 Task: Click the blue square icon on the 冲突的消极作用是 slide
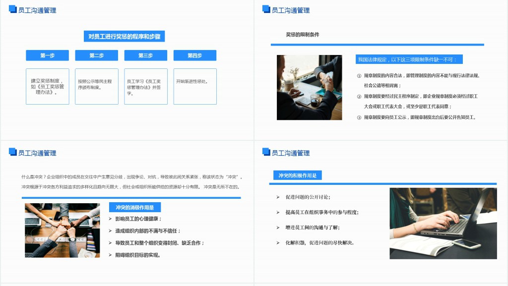pos(13,152)
